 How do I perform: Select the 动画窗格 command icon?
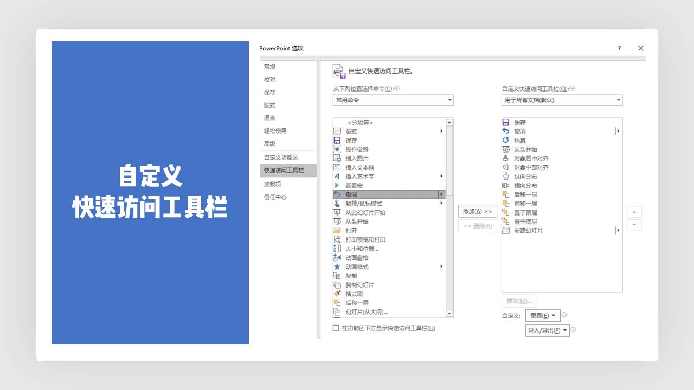337,257
